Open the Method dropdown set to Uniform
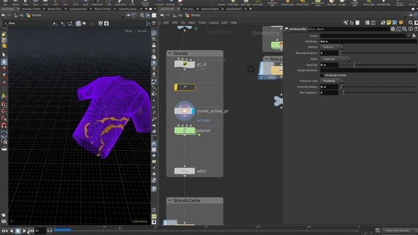Viewport: 418px width, 235px height. pyautogui.click(x=331, y=47)
